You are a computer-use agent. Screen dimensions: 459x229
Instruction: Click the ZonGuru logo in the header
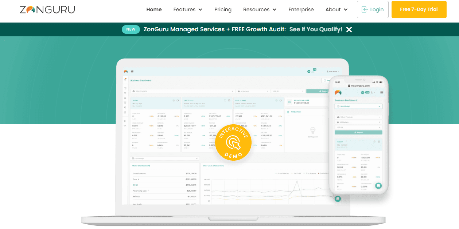coord(47,9)
